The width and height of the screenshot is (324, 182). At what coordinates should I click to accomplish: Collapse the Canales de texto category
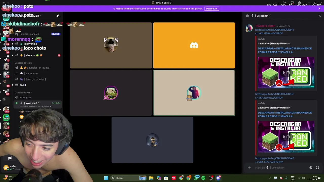24,63
